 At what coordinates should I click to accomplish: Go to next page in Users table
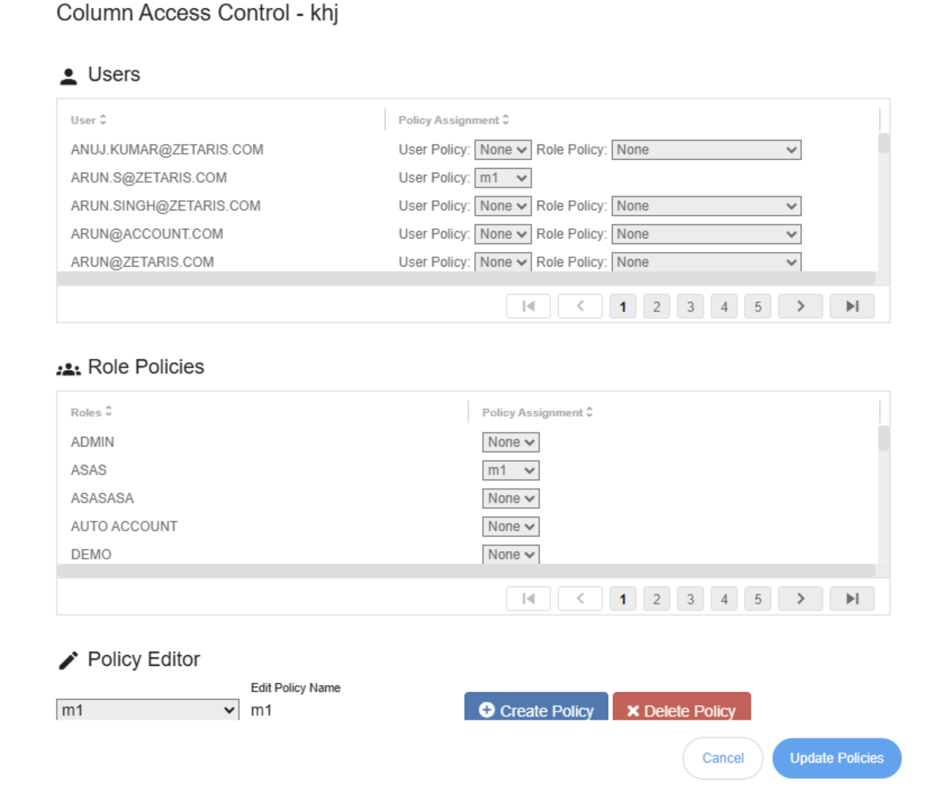pos(800,307)
